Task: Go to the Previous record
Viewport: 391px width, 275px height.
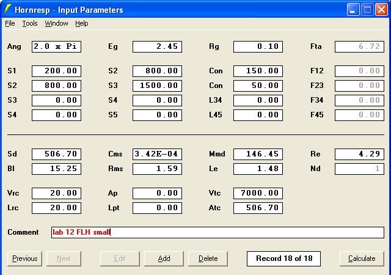Action: [24, 258]
